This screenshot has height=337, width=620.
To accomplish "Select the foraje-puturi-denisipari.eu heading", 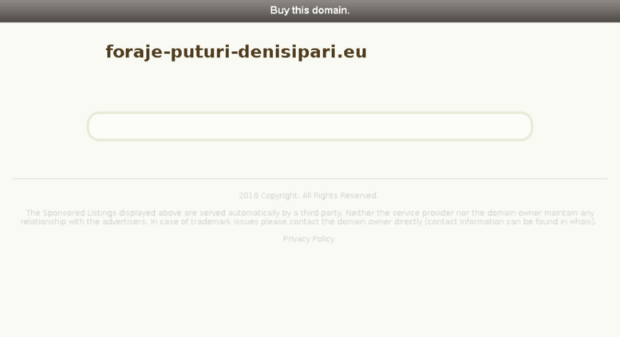I will click(x=236, y=52).
